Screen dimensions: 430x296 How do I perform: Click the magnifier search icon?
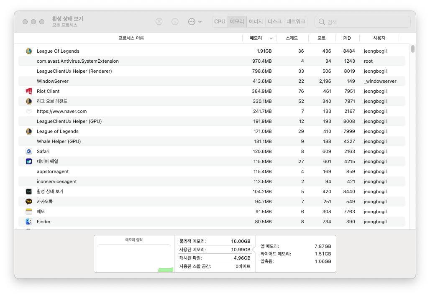coord(322,22)
